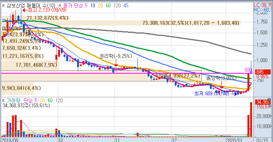Click the volume profile text 7,650,324(3.4%)
This screenshot has height=142, width=273.
click(22, 48)
